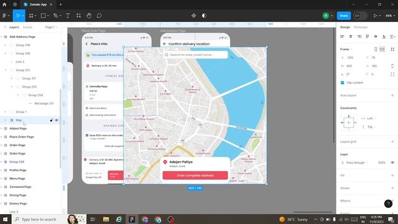Expand Group 311 layer
This screenshot has width=398, height=224.
(x=11, y=78)
